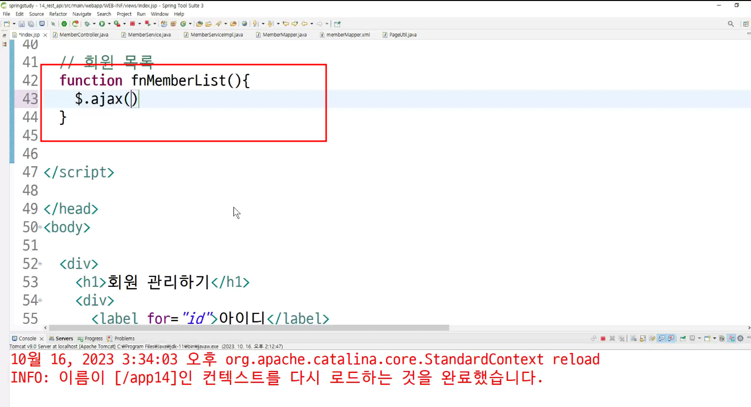Click the Open Perspective icon
Image resolution: width=751 pixels, height=407 pixels.
(x=745, y=24)
